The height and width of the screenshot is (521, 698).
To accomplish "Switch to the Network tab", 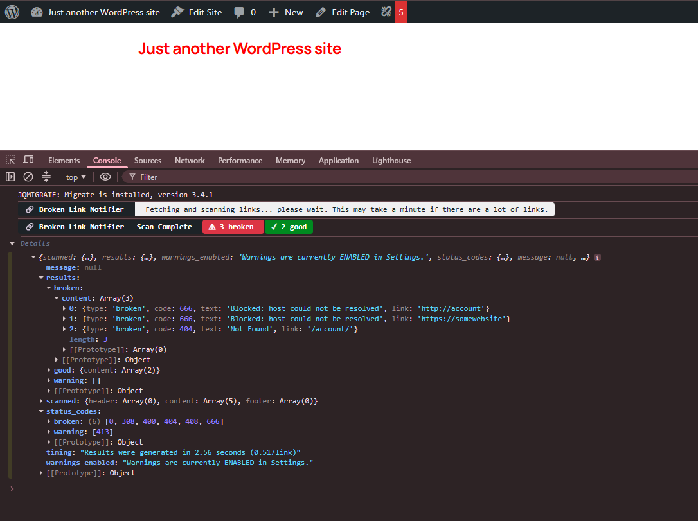I will [x=190, y=161].
